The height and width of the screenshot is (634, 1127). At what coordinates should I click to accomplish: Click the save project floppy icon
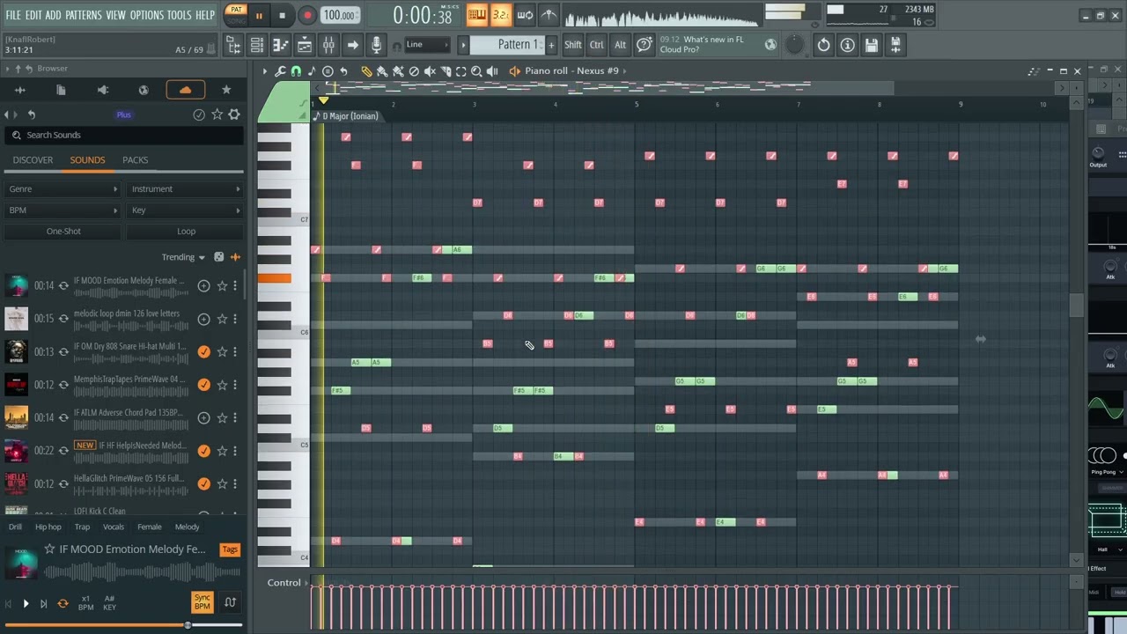[871, 45]
